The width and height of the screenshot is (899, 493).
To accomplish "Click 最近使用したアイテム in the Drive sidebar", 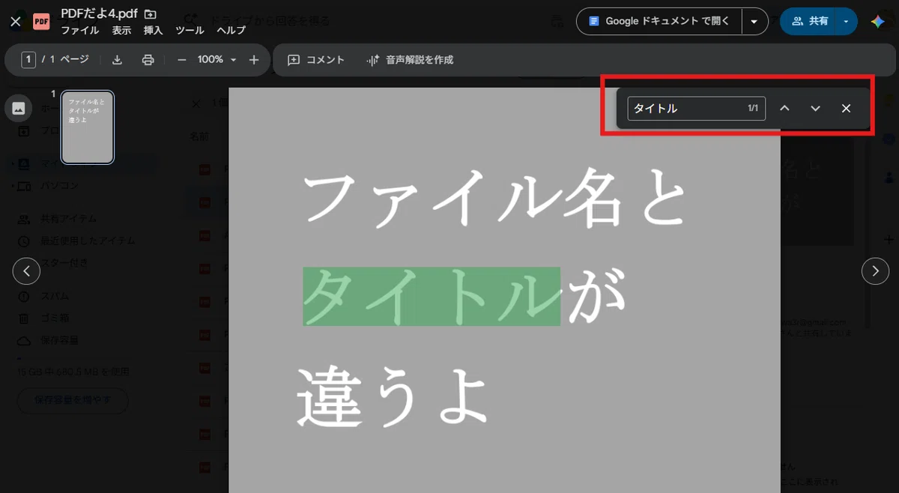I will pos(88,241).
